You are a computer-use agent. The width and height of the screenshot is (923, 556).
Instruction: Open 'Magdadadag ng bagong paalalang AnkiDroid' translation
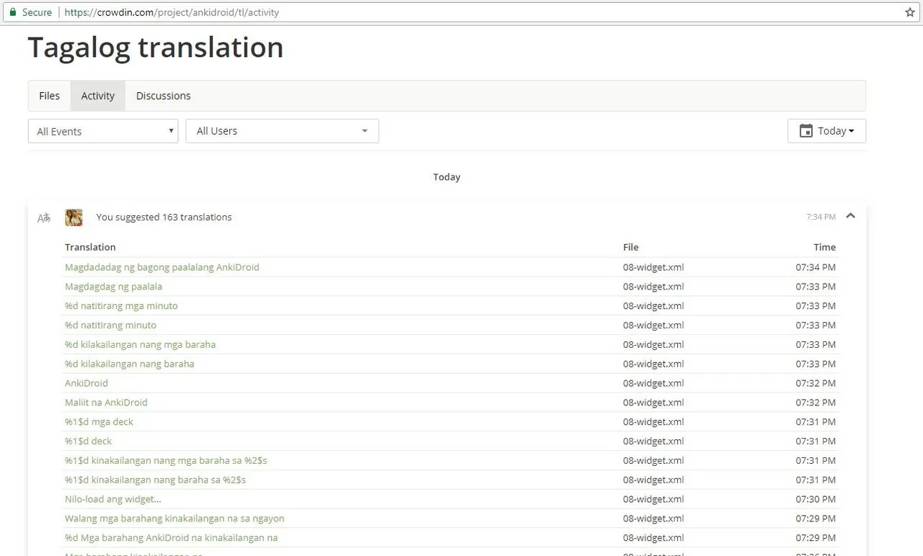coord(162,267)
